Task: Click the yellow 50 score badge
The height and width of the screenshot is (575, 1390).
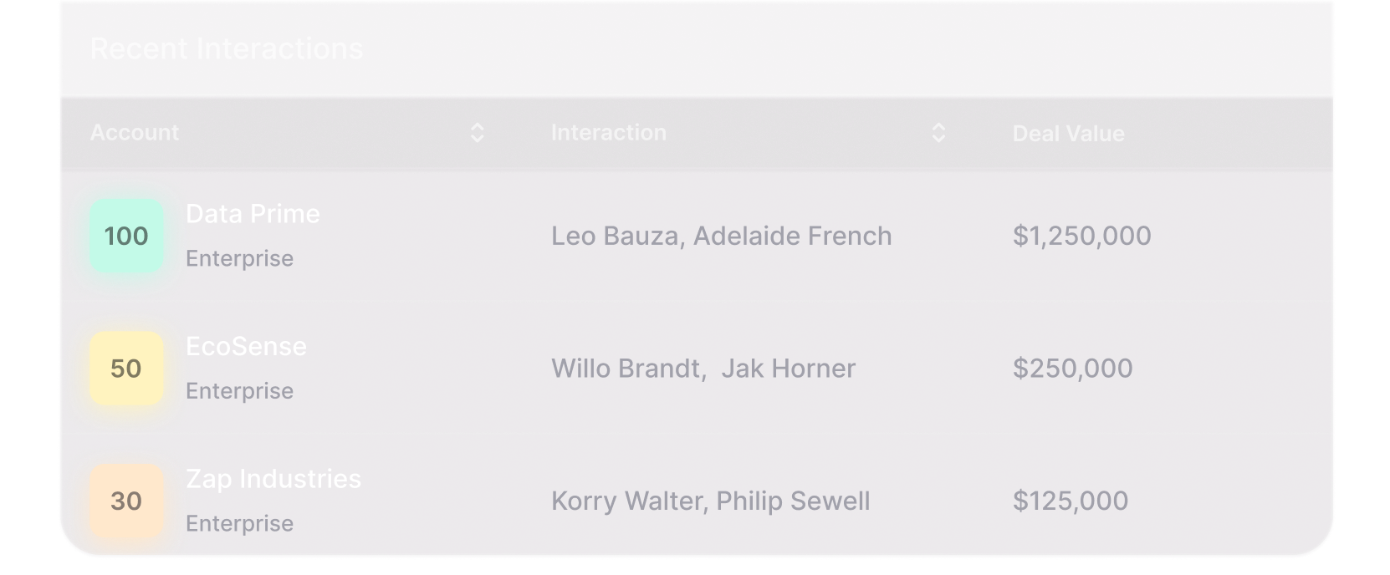Action: (x=126, y=369)
